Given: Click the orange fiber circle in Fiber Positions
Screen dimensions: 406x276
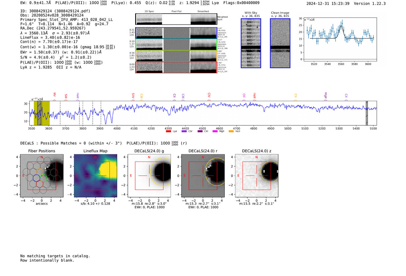Looking at the screenshot, I should click(x=40, y=172).
